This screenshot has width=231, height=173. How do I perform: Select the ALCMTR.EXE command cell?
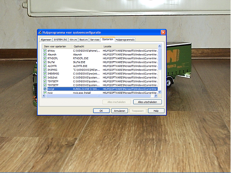pyautogui.click(x=80, y=66)
